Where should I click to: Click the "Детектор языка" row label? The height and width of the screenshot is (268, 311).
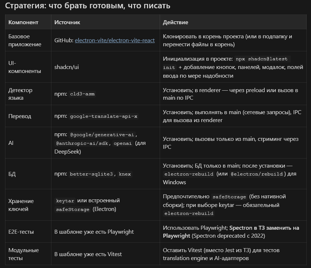(20, 94)
